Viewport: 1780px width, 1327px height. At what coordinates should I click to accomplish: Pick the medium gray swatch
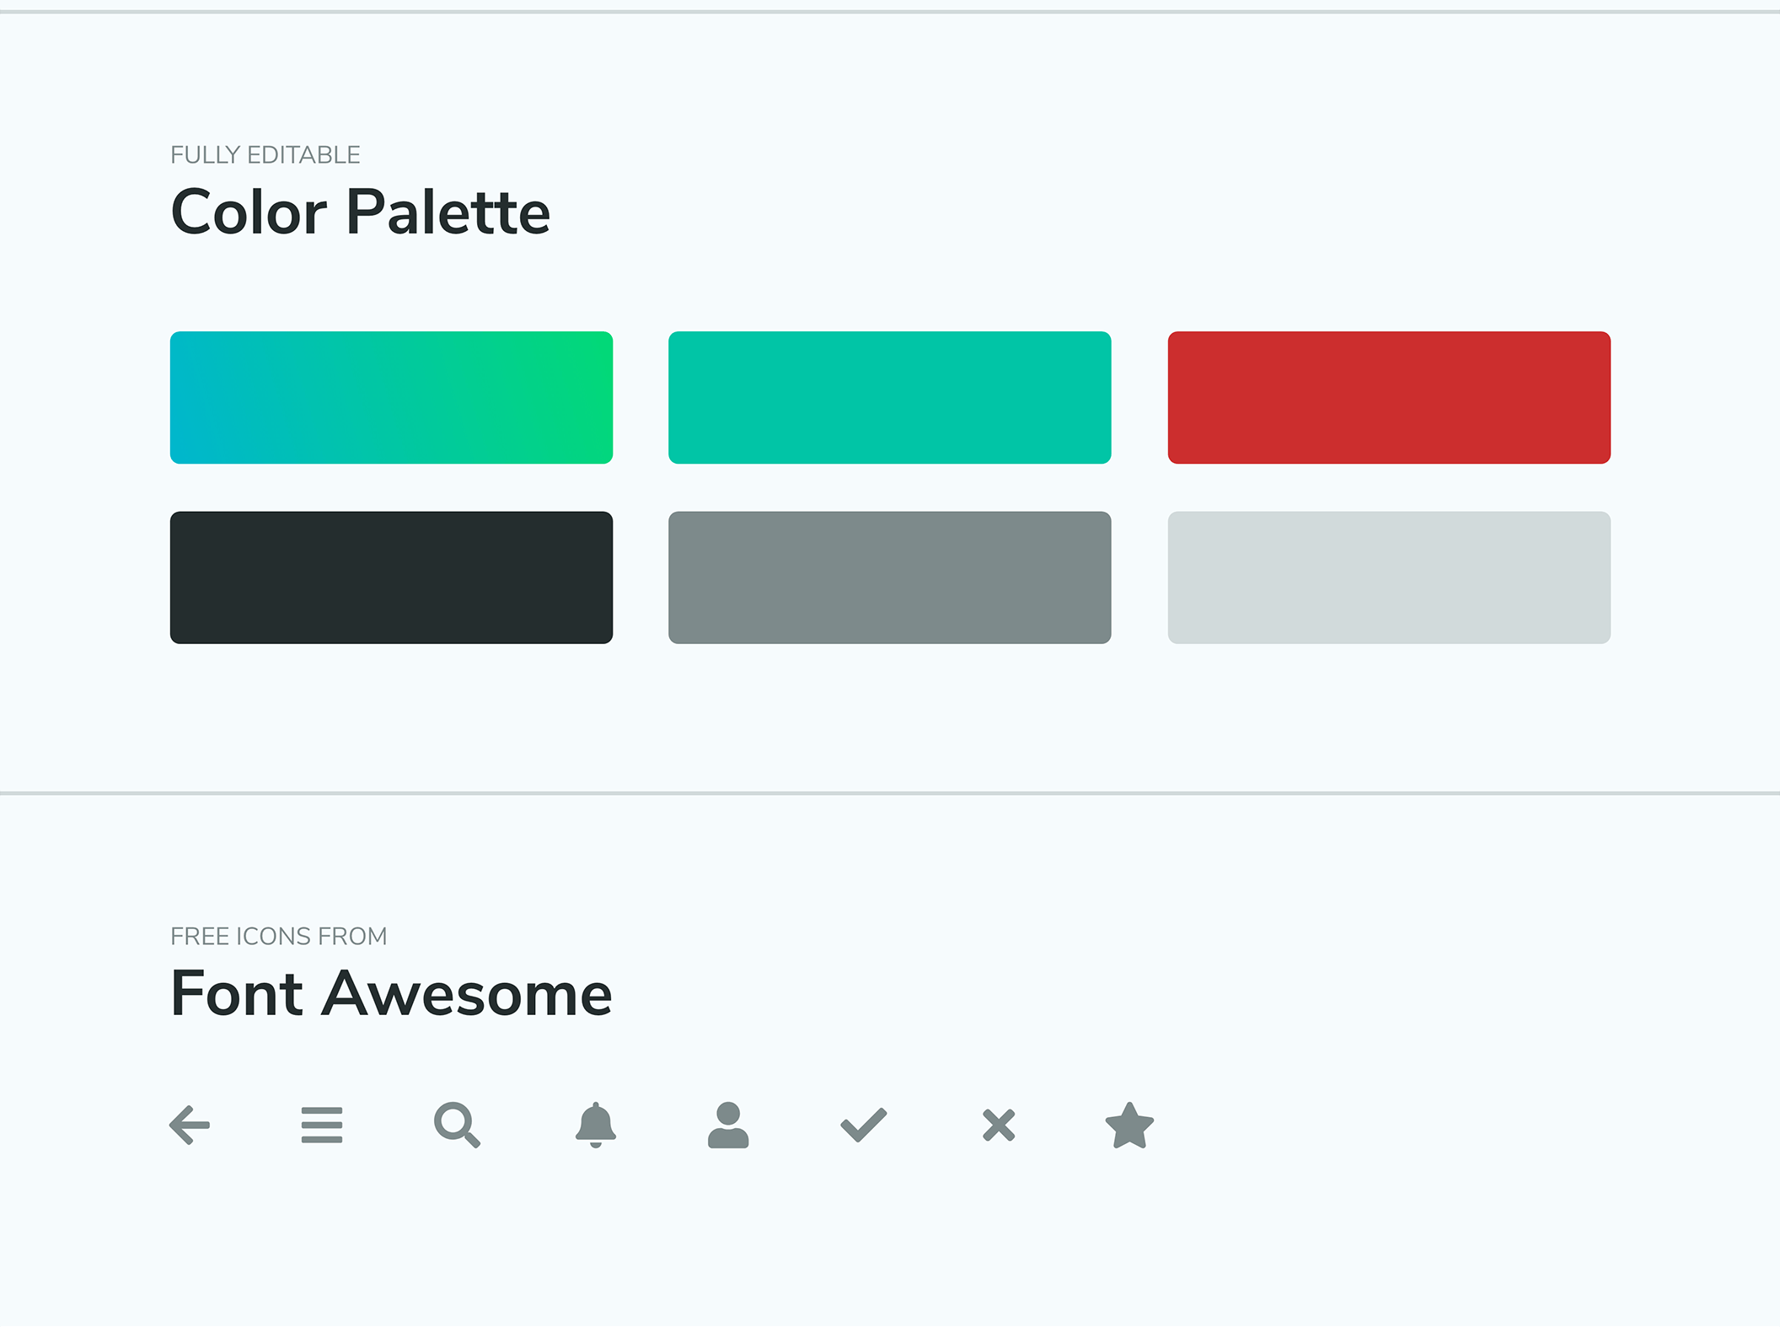[890, 578]
